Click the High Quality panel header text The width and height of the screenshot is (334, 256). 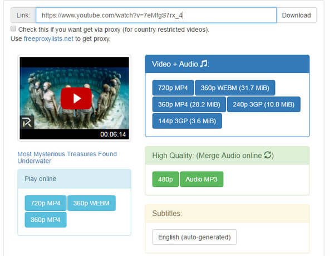(213, 156)
